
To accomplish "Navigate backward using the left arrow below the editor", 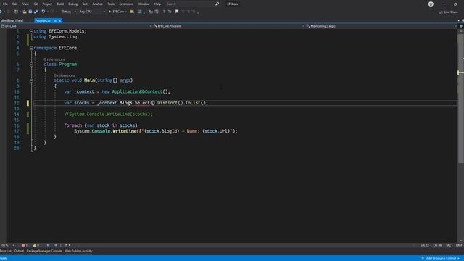I will [x=48, y=245].
